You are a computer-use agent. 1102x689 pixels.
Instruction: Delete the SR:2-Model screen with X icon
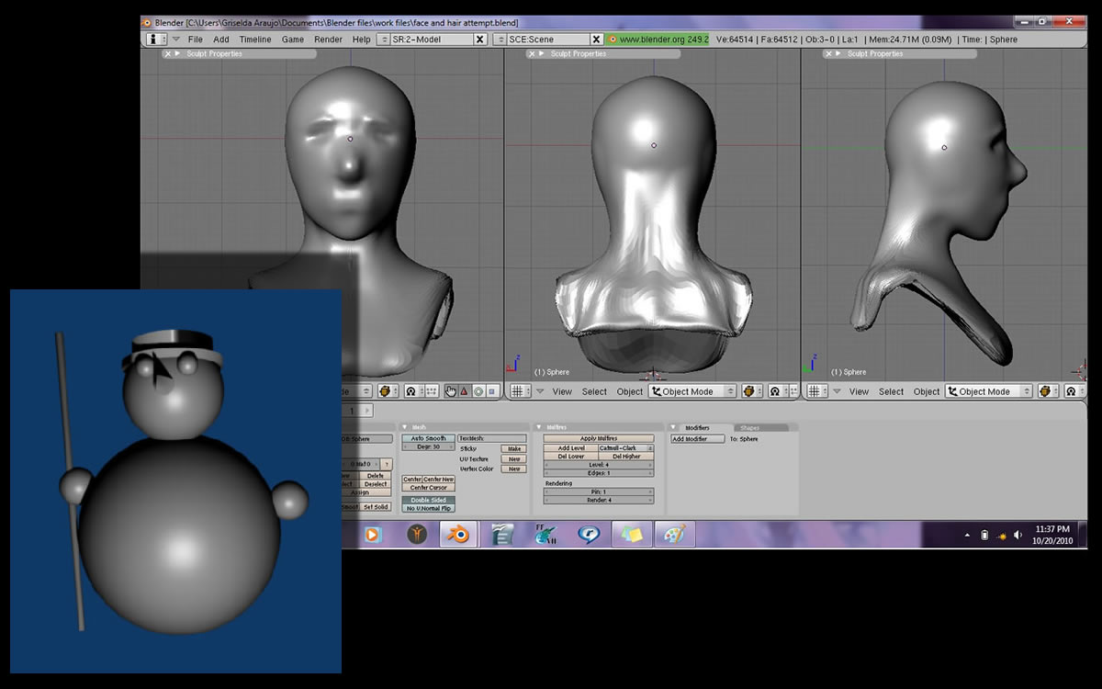[x=479, y=40]
